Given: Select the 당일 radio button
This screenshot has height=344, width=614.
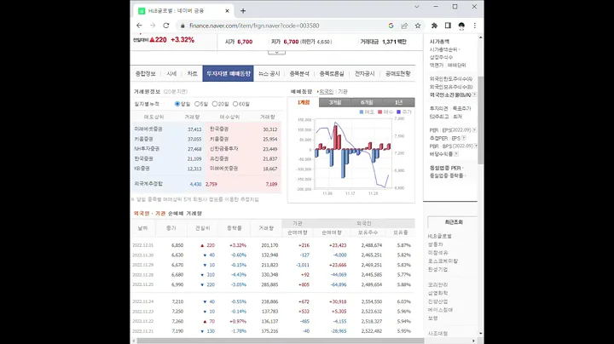Looking at the screenshot, I should (x=177, y=104).
